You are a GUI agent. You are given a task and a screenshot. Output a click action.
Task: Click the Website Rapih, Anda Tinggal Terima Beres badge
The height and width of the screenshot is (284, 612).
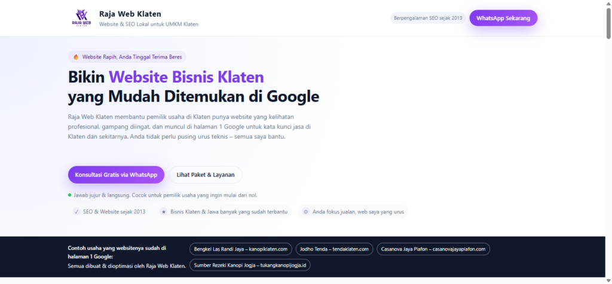click(x=127, y=57)
